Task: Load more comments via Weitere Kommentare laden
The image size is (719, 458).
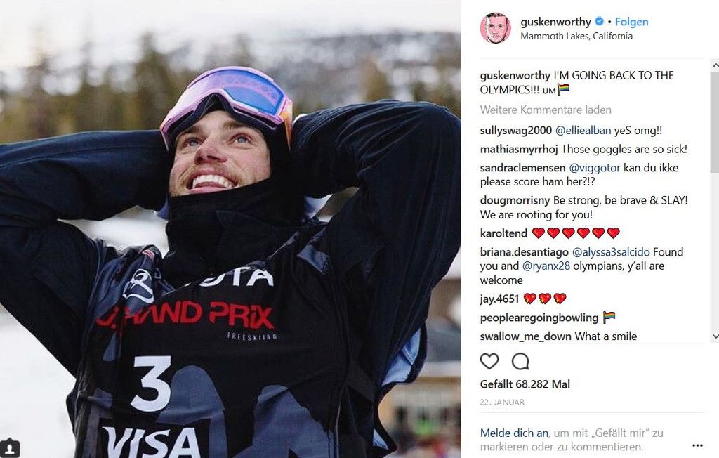Action: coord(546,110)
